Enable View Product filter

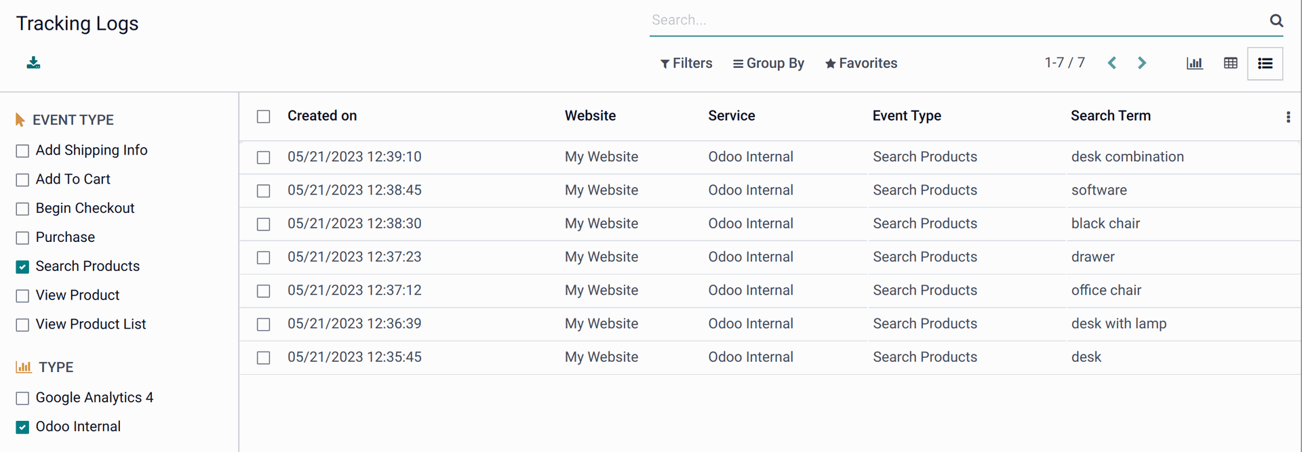tap(22, 296)
